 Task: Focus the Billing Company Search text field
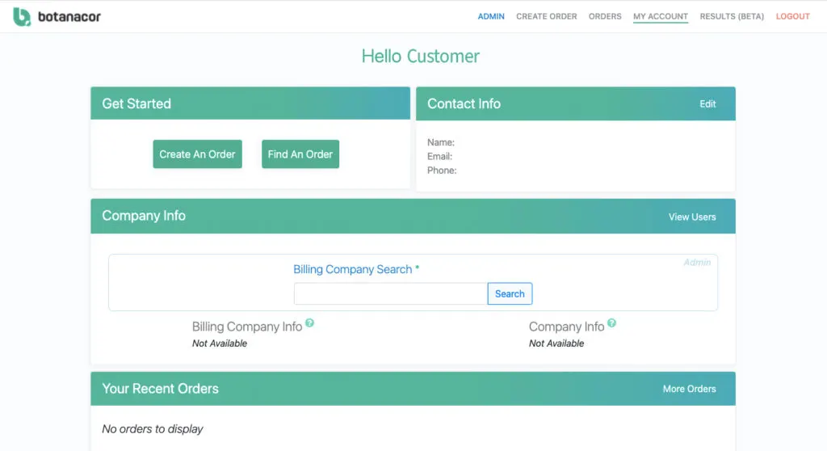[x=390, y=294]
